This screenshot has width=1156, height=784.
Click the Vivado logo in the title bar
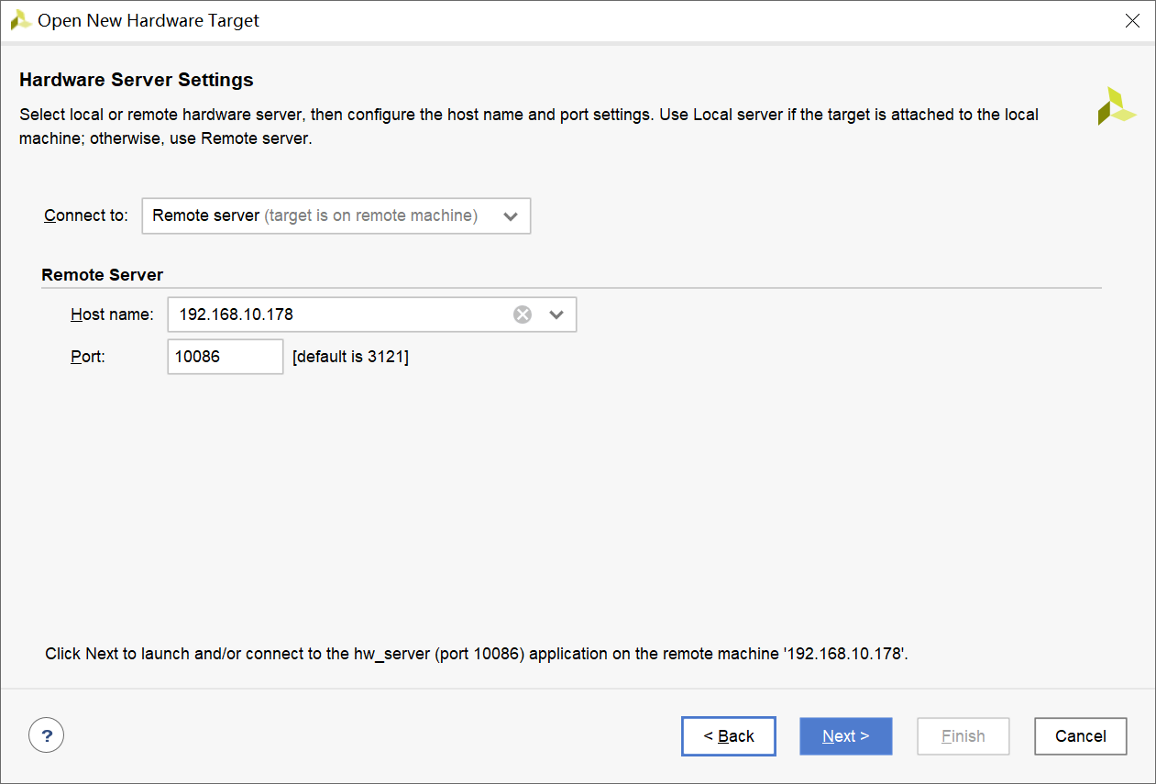(x=20, y=20)
